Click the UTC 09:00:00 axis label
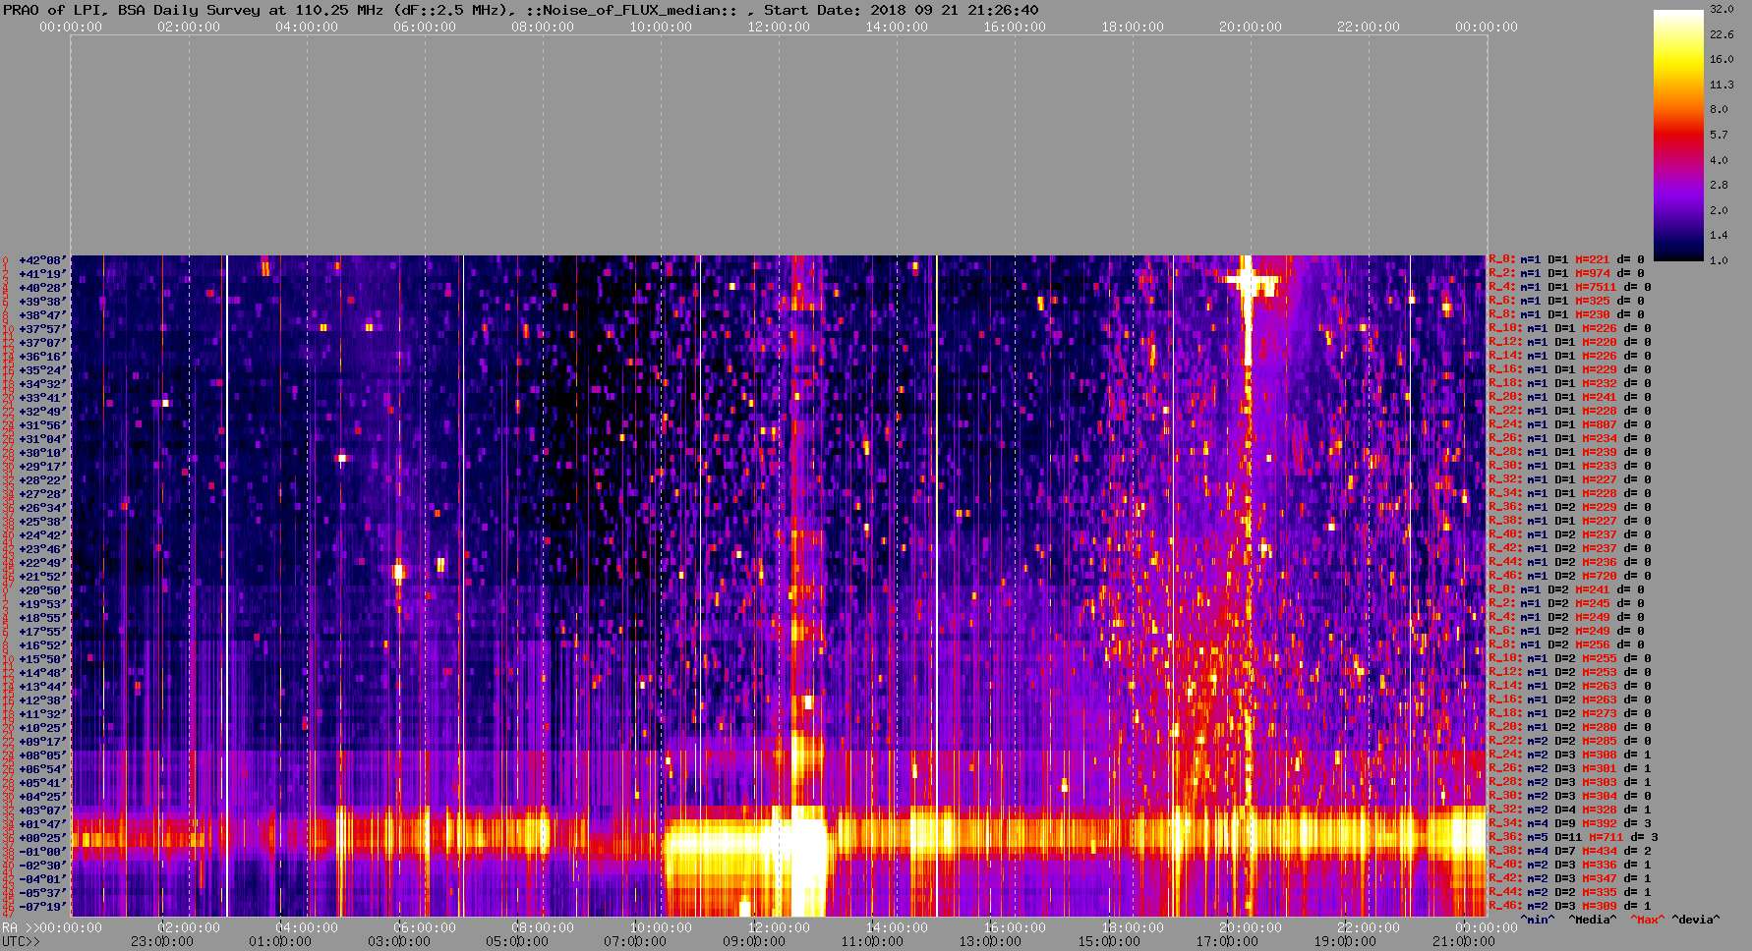The height and width of the screenshot is (951, 1752). click(x=753, y=941)
